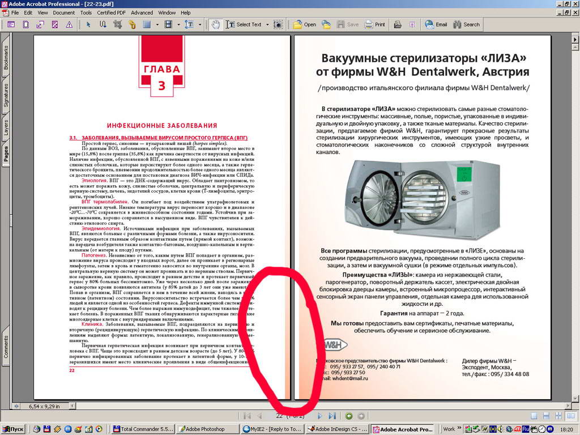Switch to the Signatures side tab
This screenshot has height=435, width=580.
tap(6, 95)
